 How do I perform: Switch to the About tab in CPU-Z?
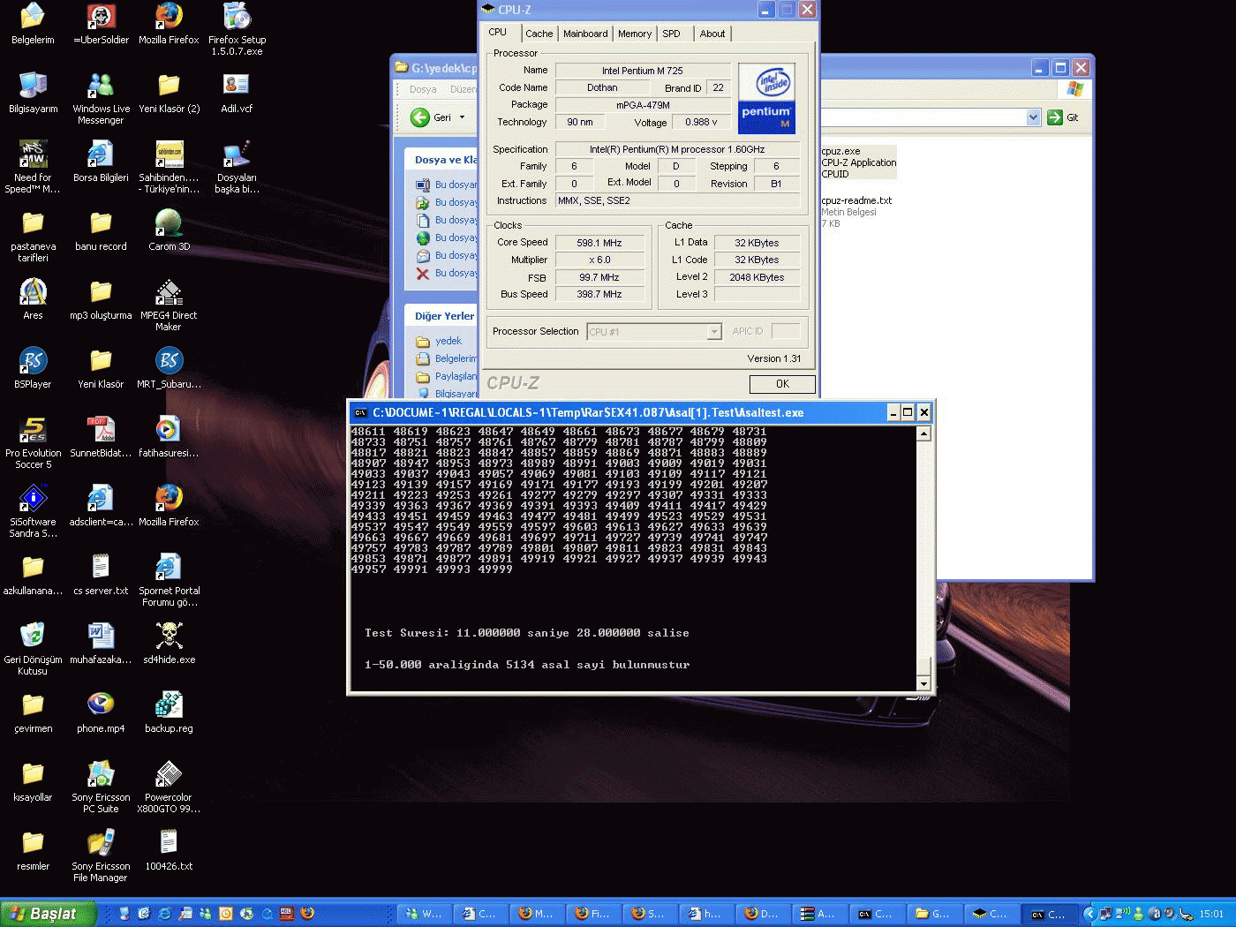pos(712,34)
